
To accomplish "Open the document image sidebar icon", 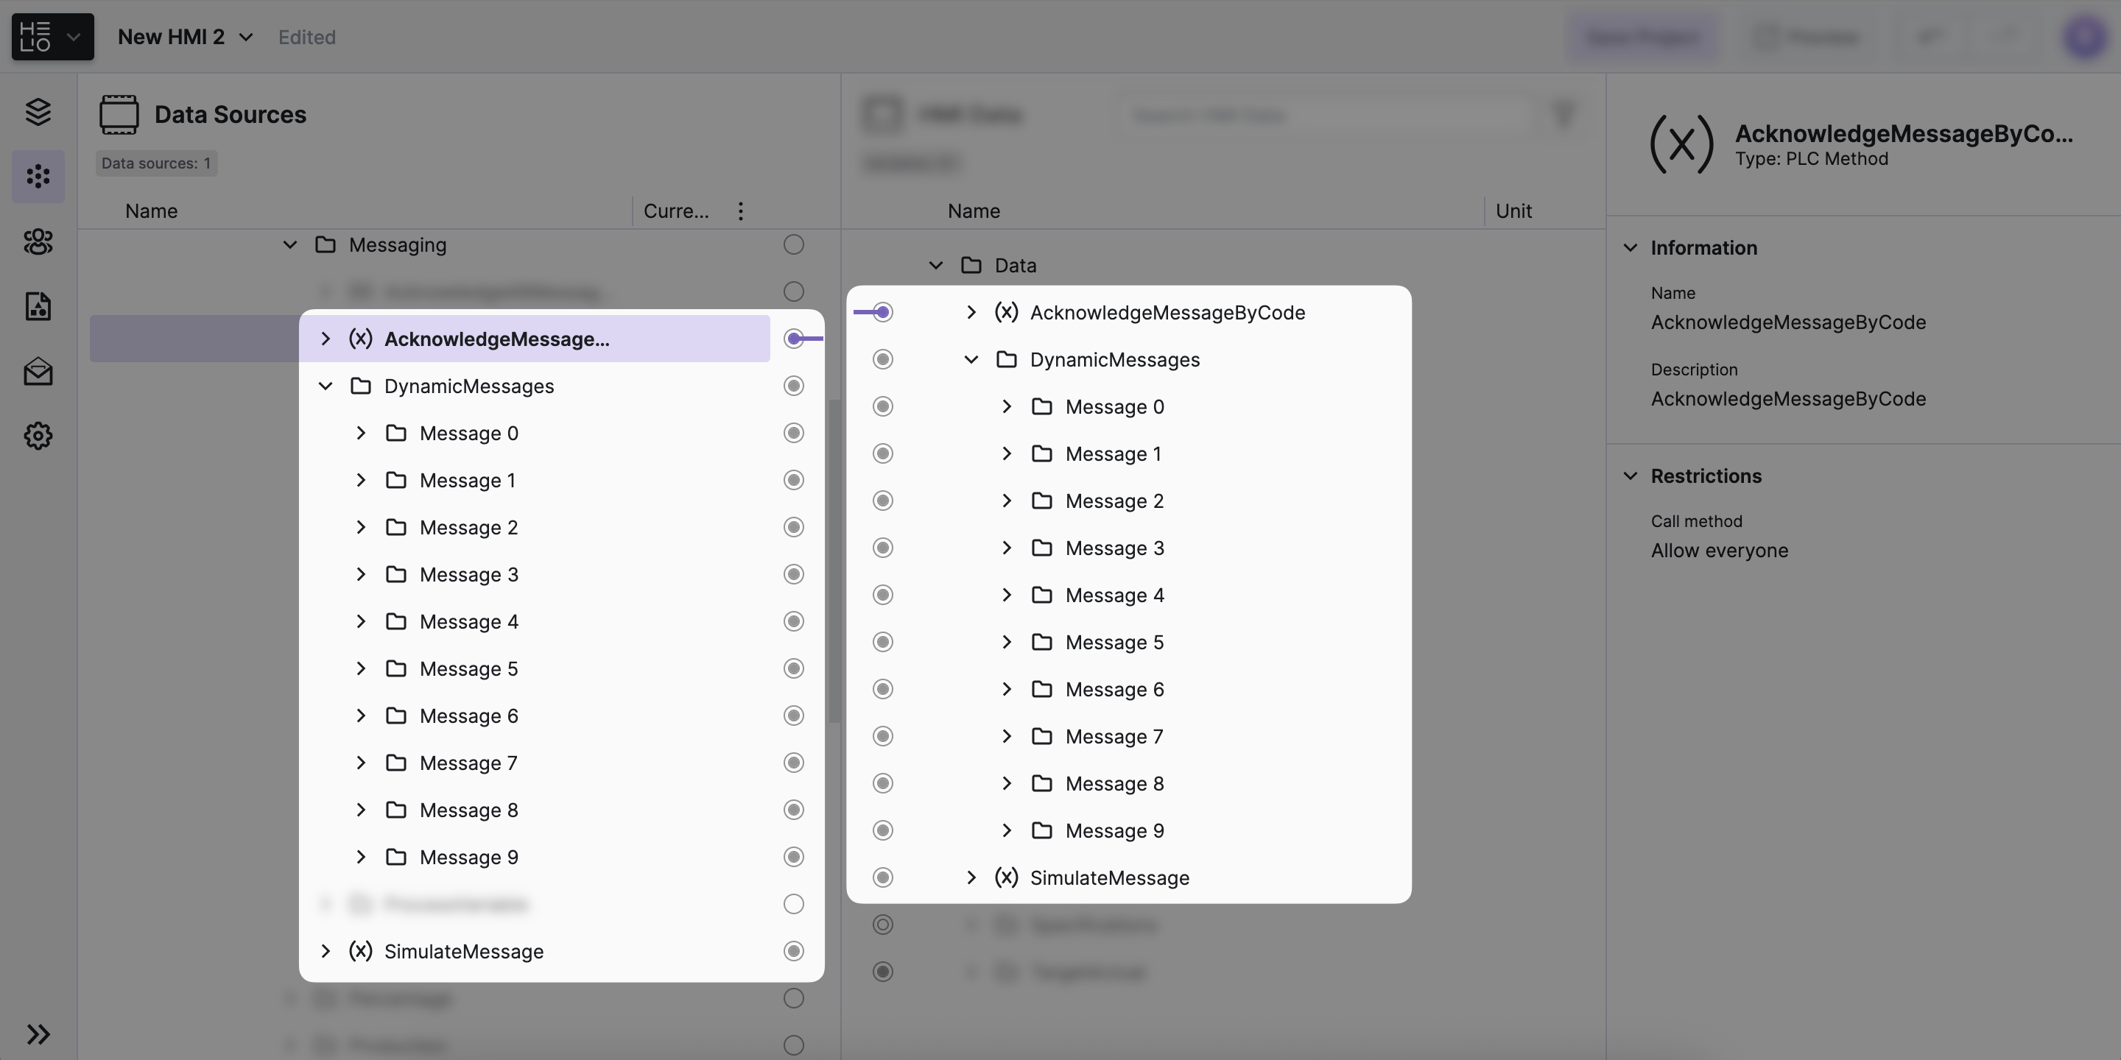I will click(x=38, y=306).
